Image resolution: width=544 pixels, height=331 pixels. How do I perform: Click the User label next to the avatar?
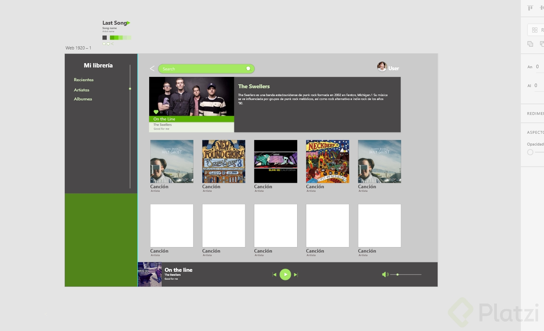tap(394, 68)
